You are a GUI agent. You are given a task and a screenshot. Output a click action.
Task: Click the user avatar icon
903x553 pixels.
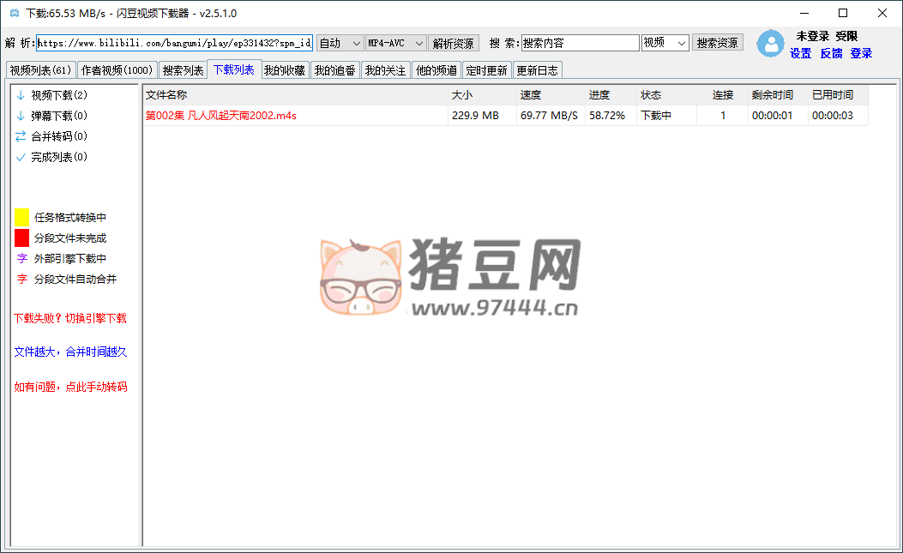(x=770, y=44)
